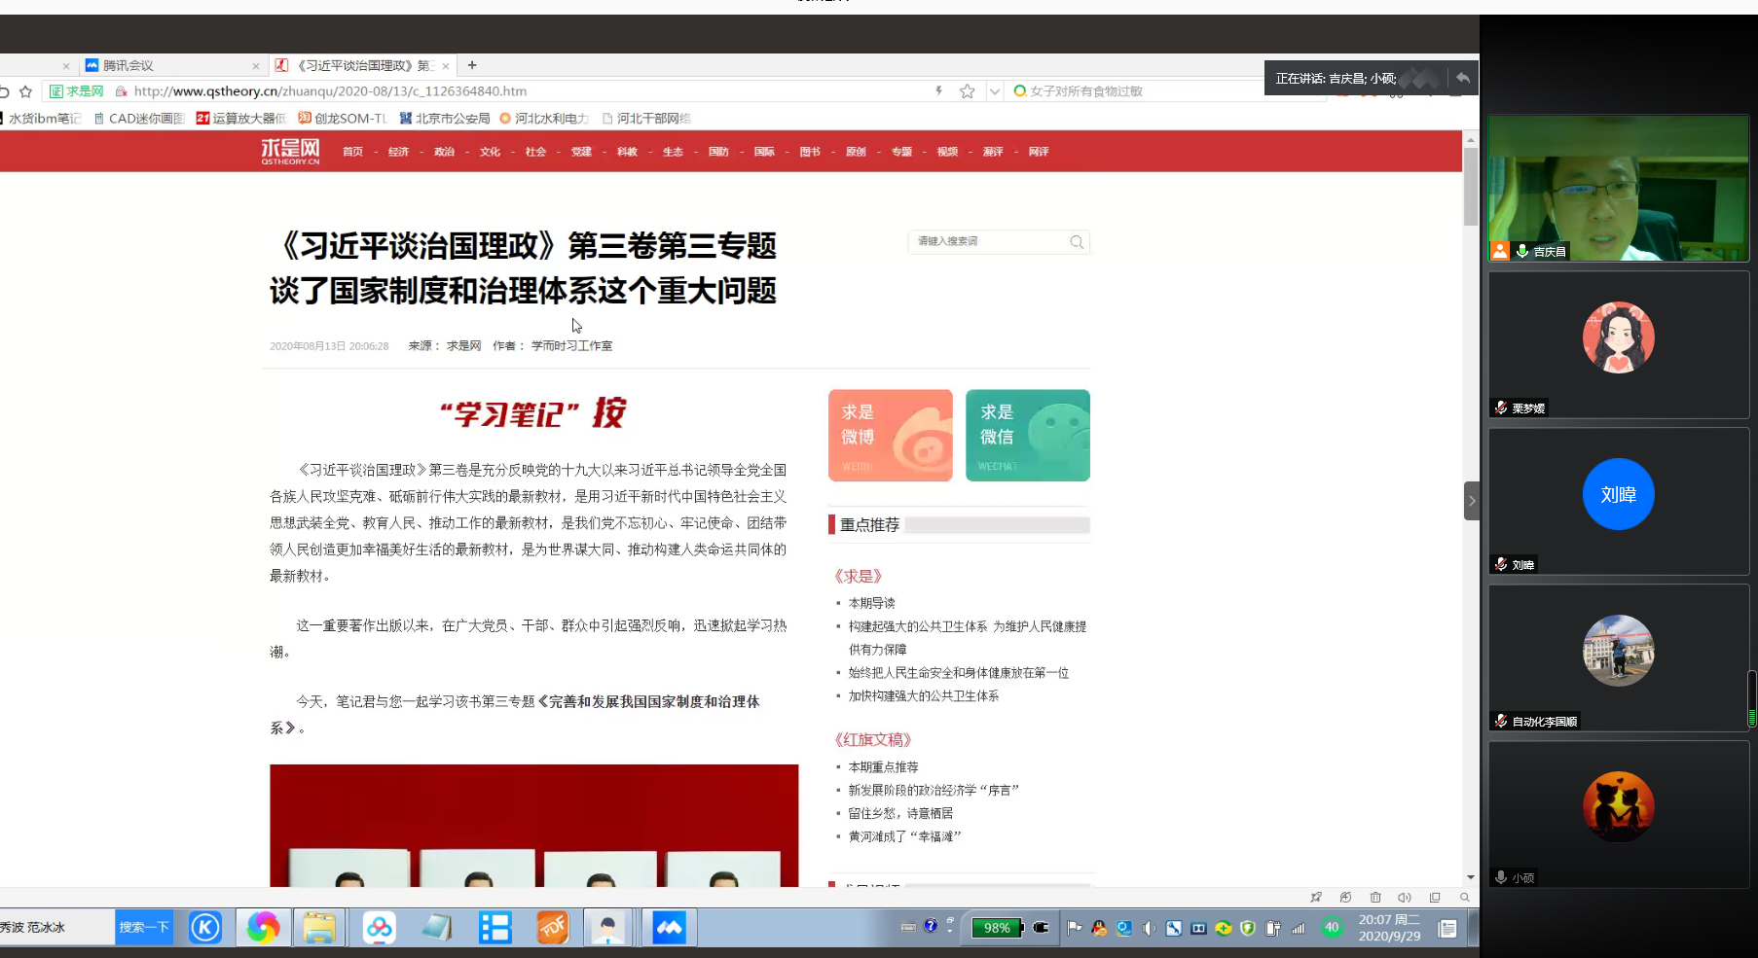Open the file explorer folder in the taskbar
Screen dimensions: 1758x958
point(319,928)
